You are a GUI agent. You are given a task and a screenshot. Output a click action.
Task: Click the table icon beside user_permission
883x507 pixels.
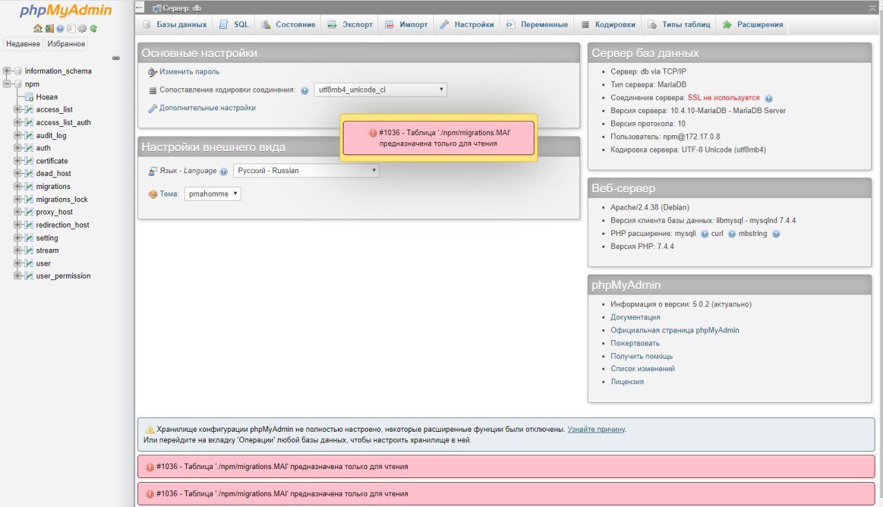pyautogui.click(x=30, y=276)
